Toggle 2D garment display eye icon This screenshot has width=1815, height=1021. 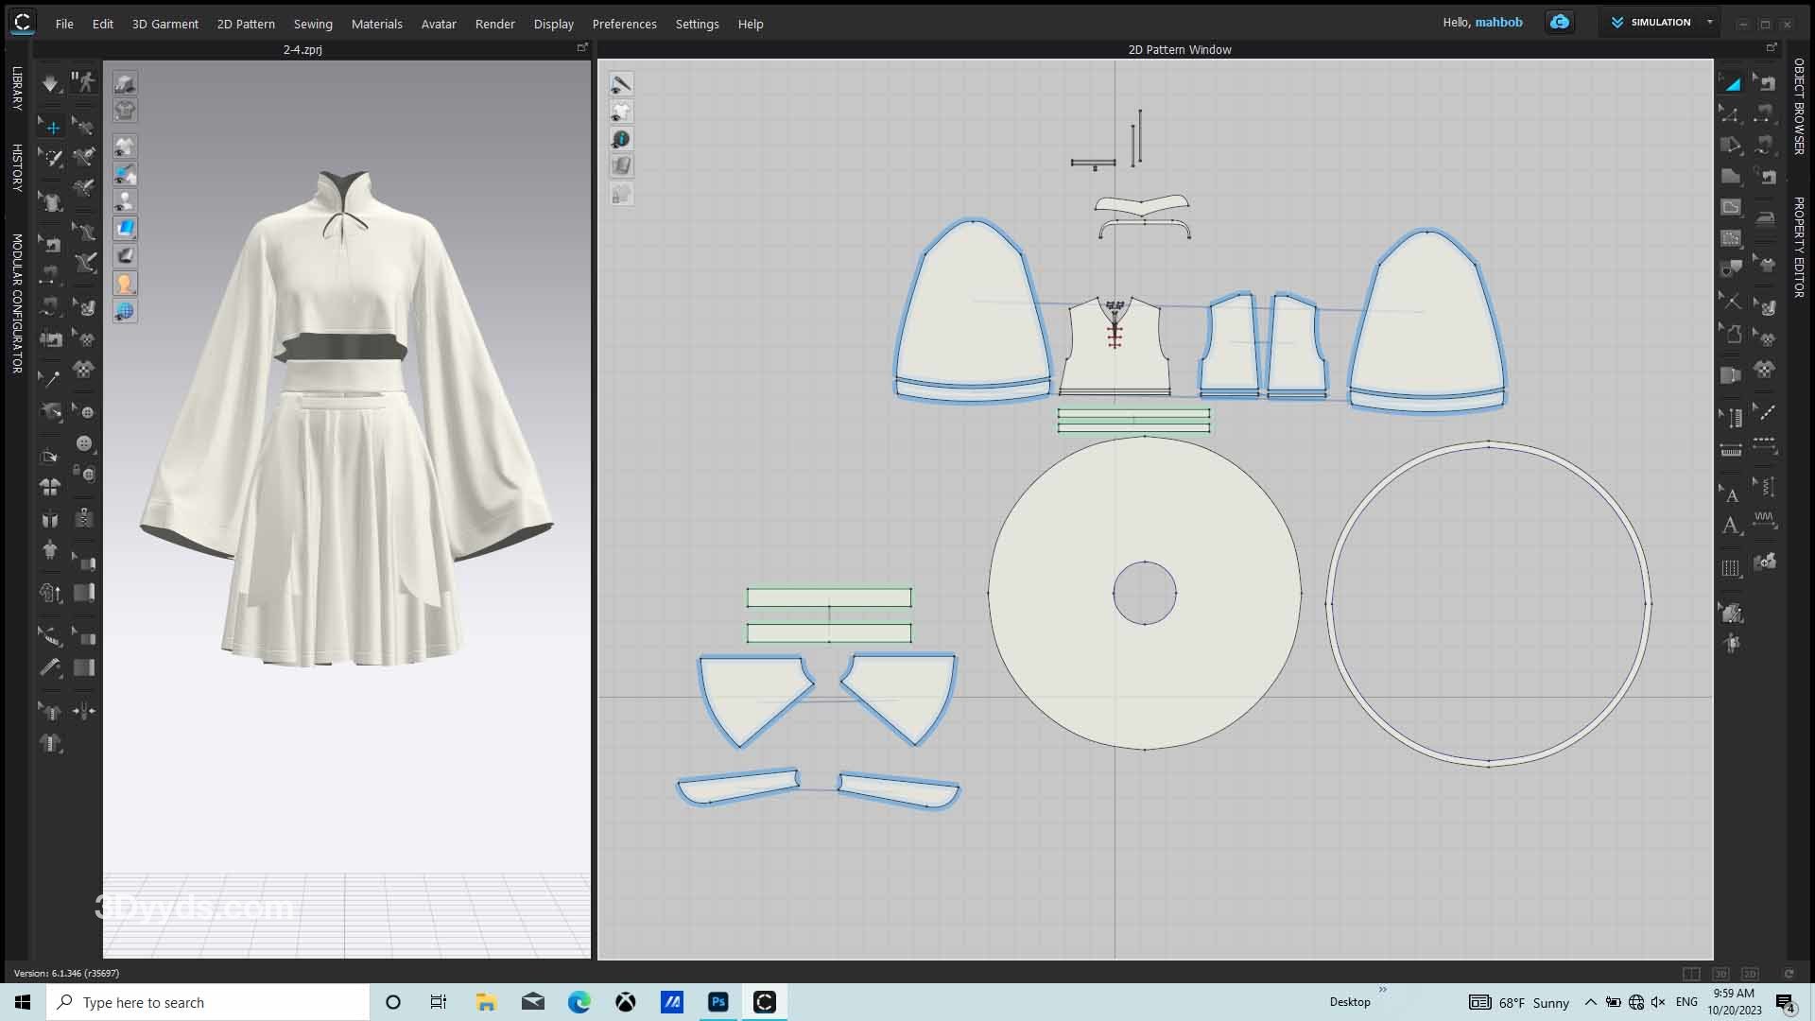click(621, 112)
